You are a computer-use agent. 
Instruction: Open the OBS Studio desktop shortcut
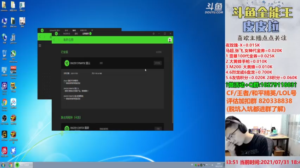tap(4, 119)
